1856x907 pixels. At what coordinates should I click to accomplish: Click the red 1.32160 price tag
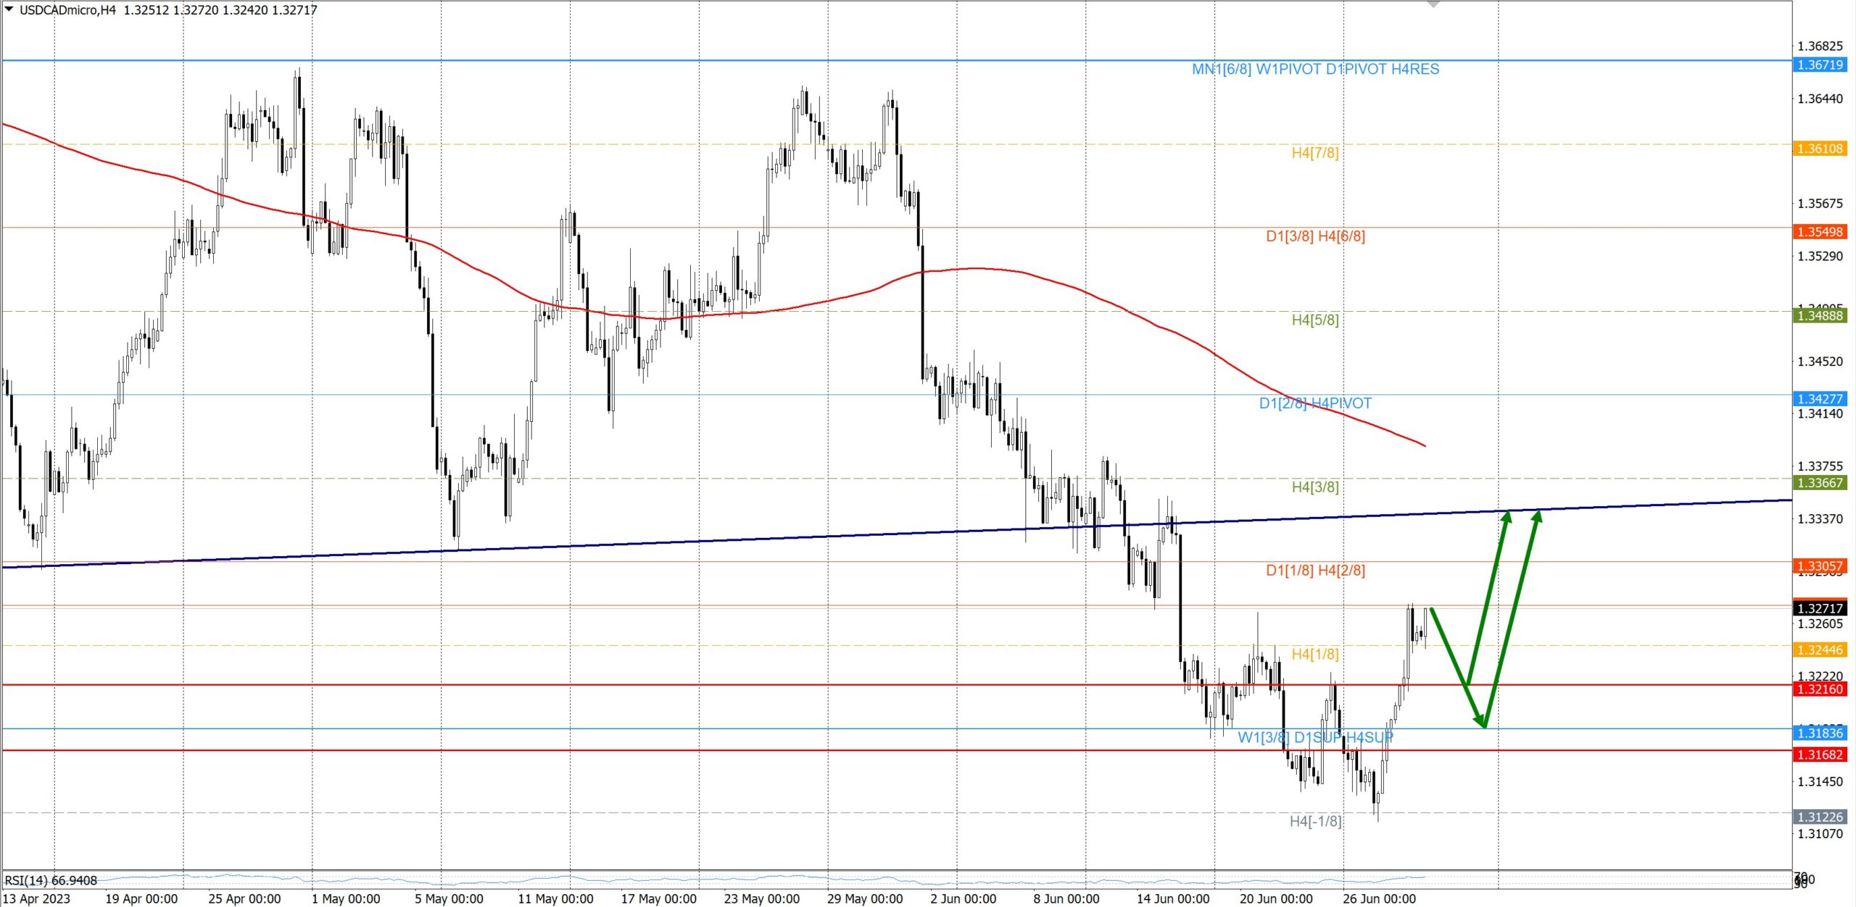(x=1820, y=689)
